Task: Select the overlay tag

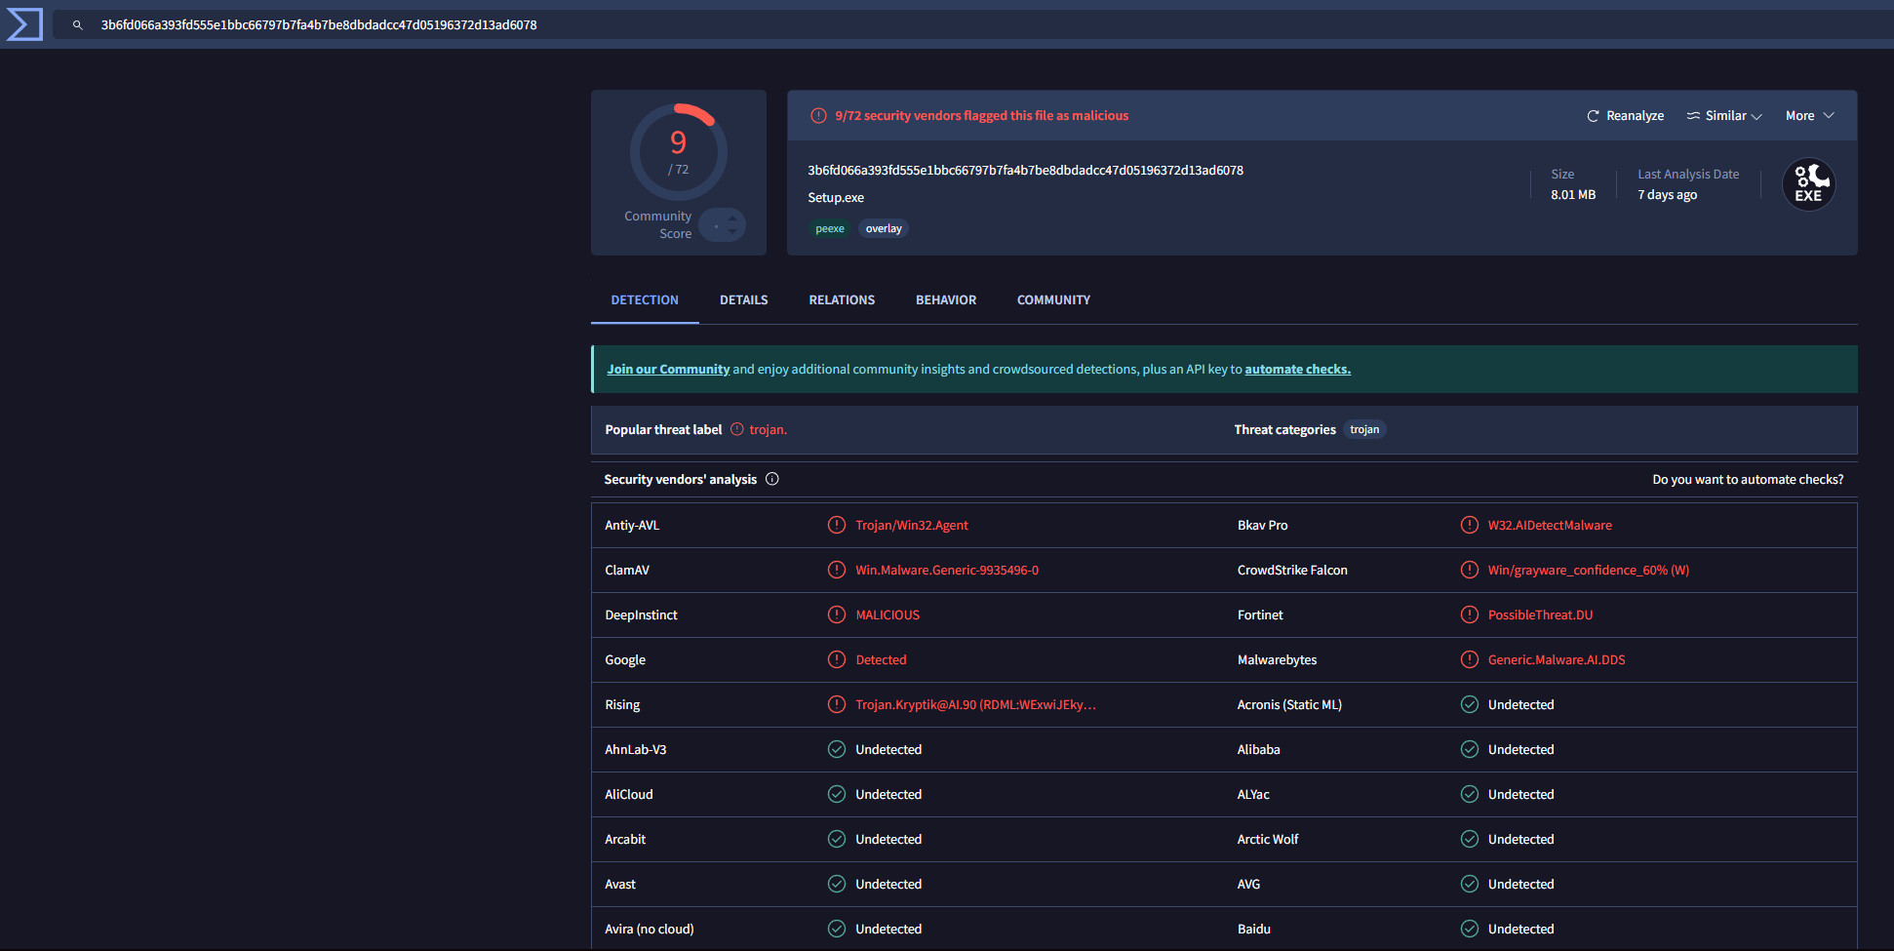Action: [884, 229]
